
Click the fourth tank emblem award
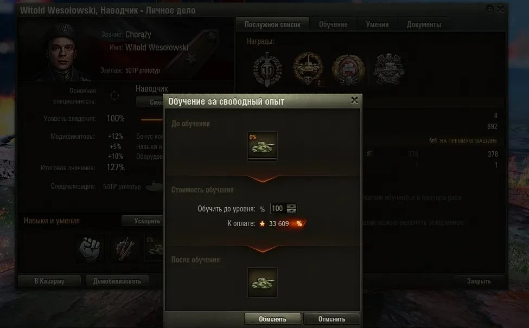pos(388,69)
